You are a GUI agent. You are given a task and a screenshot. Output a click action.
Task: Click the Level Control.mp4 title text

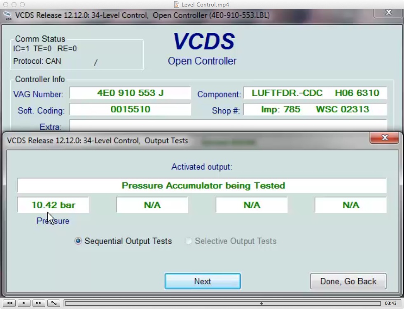coord(205,5)
